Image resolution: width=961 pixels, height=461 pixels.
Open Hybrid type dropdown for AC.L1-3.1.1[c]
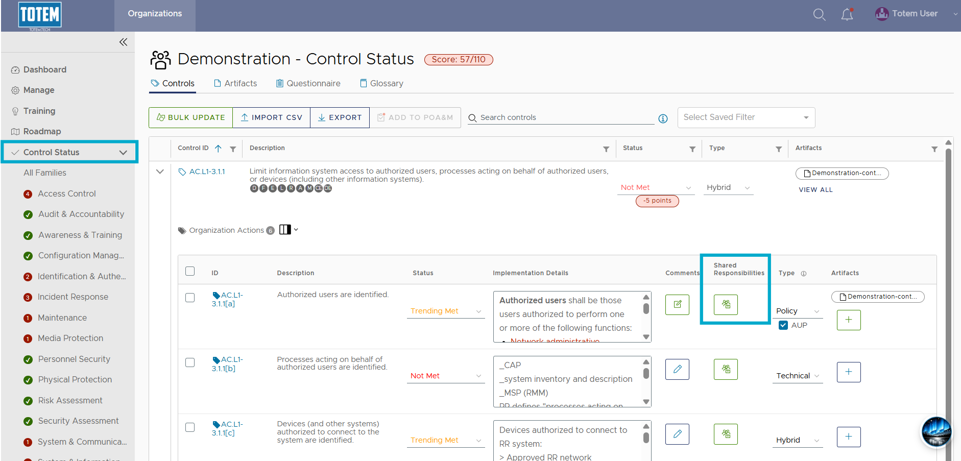coord(798,441)
